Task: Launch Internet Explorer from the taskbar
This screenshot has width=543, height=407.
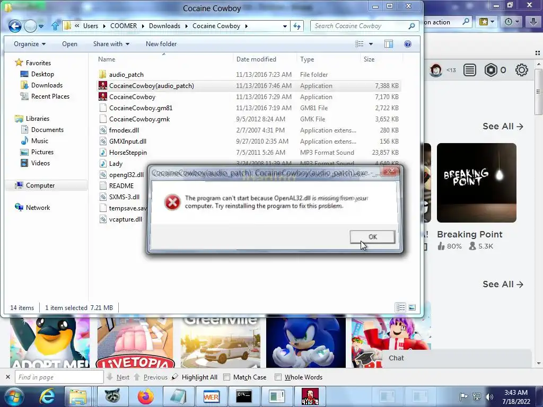Action: point(47,396)
